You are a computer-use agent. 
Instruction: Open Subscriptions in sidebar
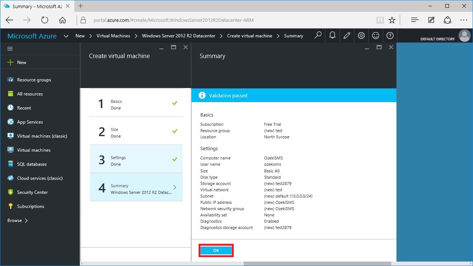pos(26,206)
